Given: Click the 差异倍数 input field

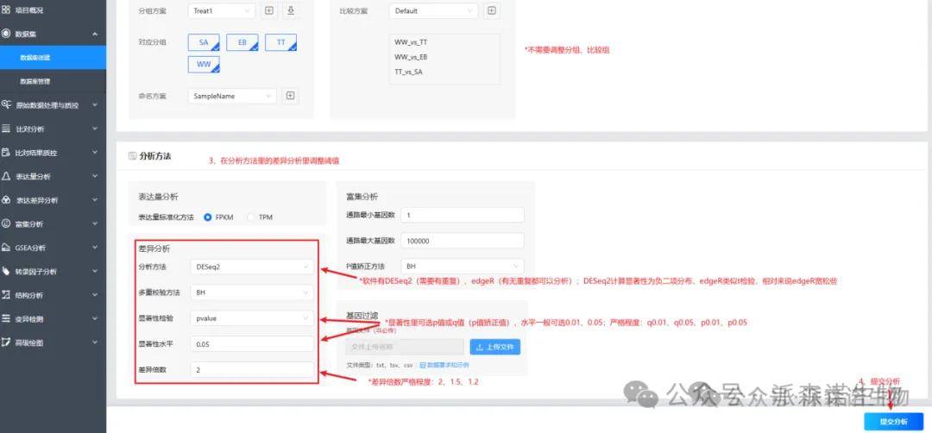Looking at the screenshot, I should (252, 370).
